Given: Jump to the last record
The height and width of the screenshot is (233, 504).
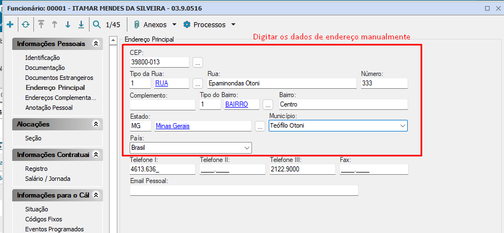Looking at the screenshot, I should click(x=81, y=24).
